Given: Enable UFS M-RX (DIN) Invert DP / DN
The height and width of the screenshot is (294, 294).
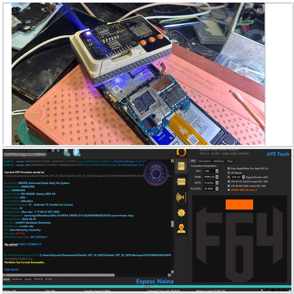Looking at the screenshot, I should (229, 186).
